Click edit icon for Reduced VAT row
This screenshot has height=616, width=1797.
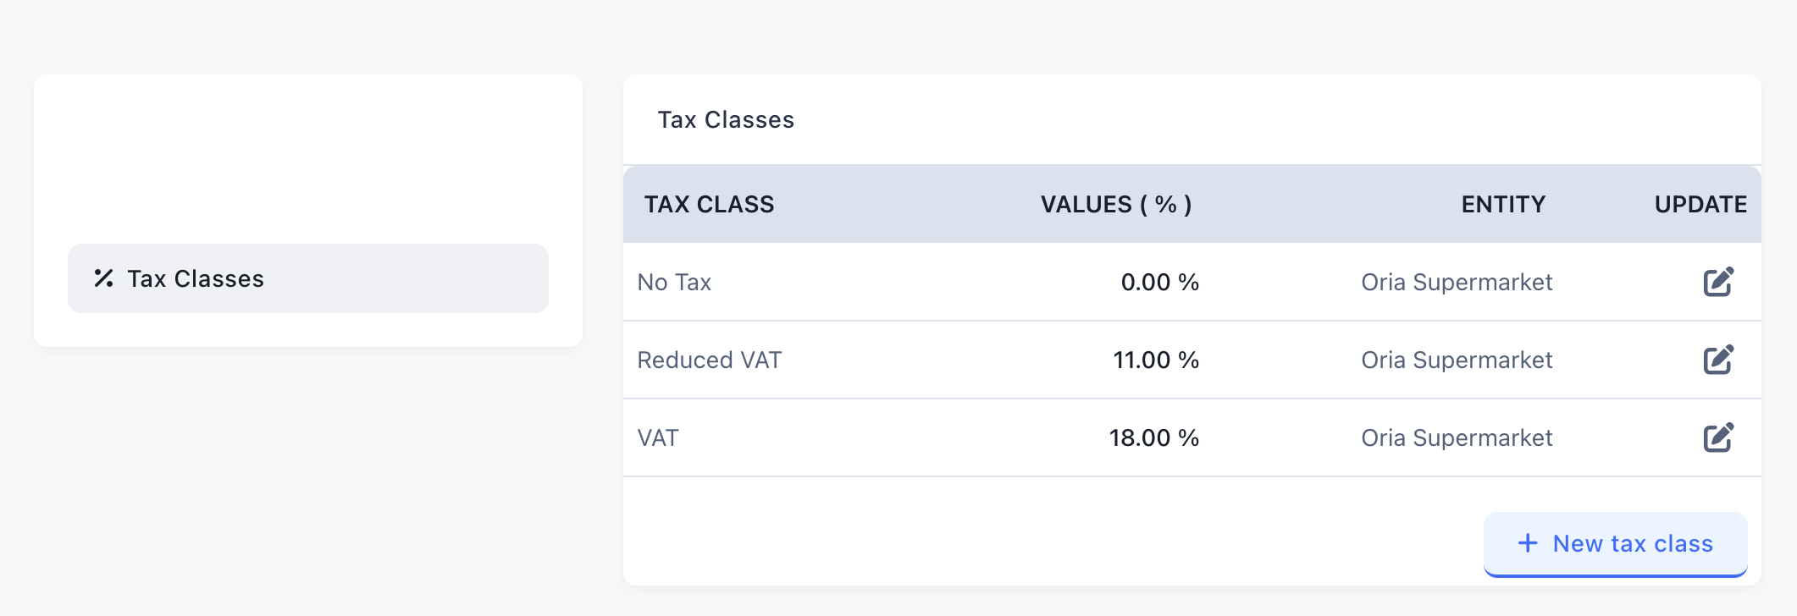click(1718, 360)
